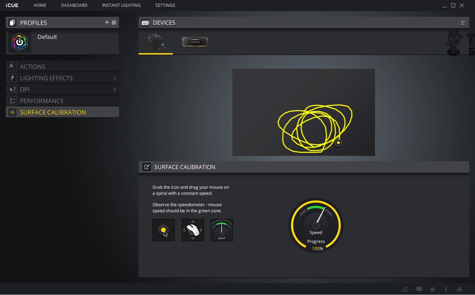The width and height of the screenshot is (475, 295).
Task: Open the Corsair sails logo link
Action: (x=460, y=289)
